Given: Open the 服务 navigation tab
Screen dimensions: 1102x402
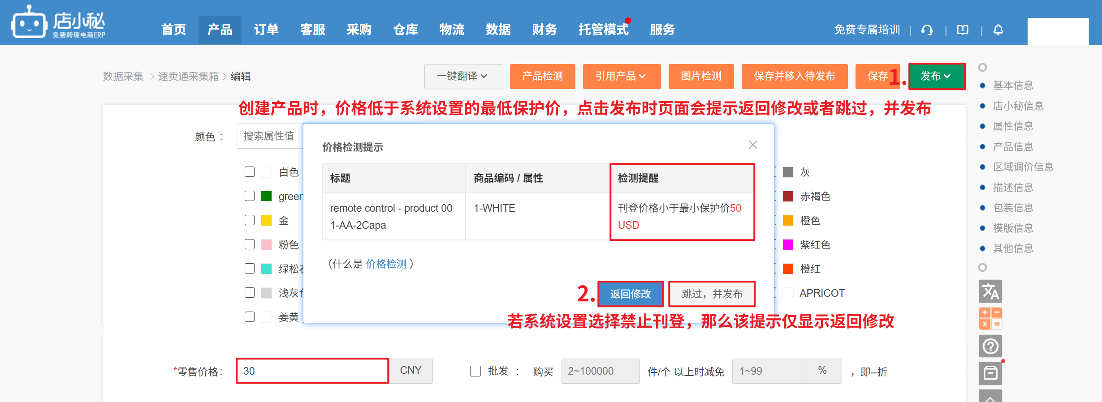Looking at the screenshot, I should coord(662,30).
